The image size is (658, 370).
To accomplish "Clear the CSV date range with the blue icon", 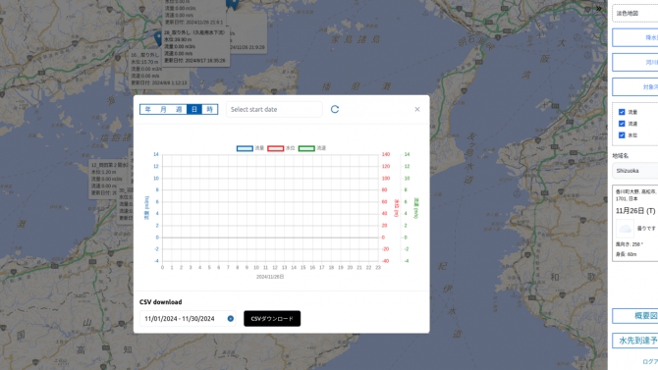I will 231,319.
